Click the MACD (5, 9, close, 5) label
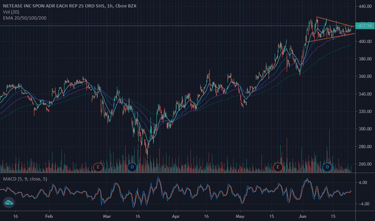Screen dimensions: 375x221 click(25, 179)
